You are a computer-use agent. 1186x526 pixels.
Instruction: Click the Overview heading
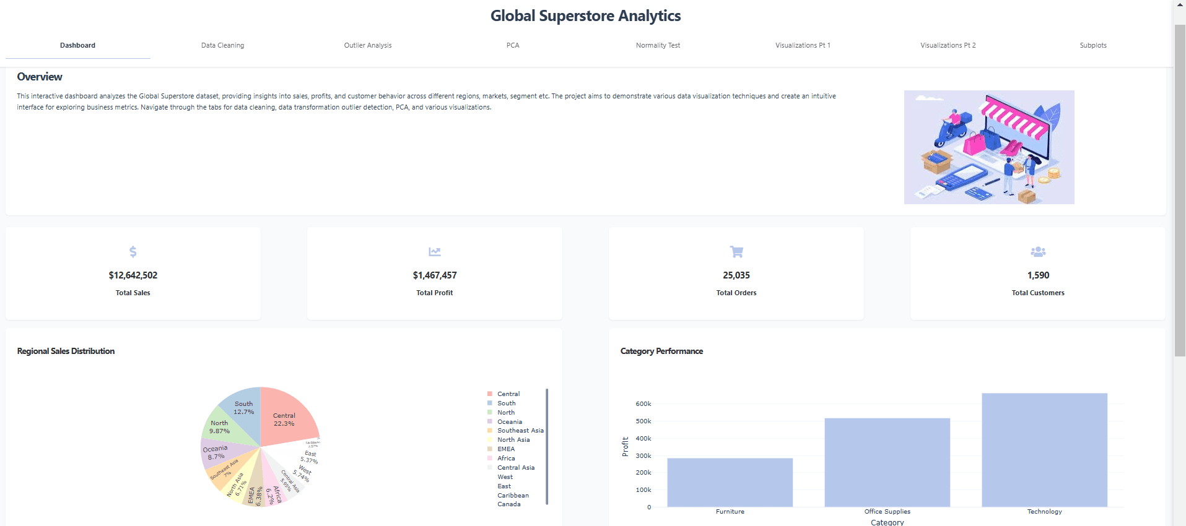(x=40, y=77)
